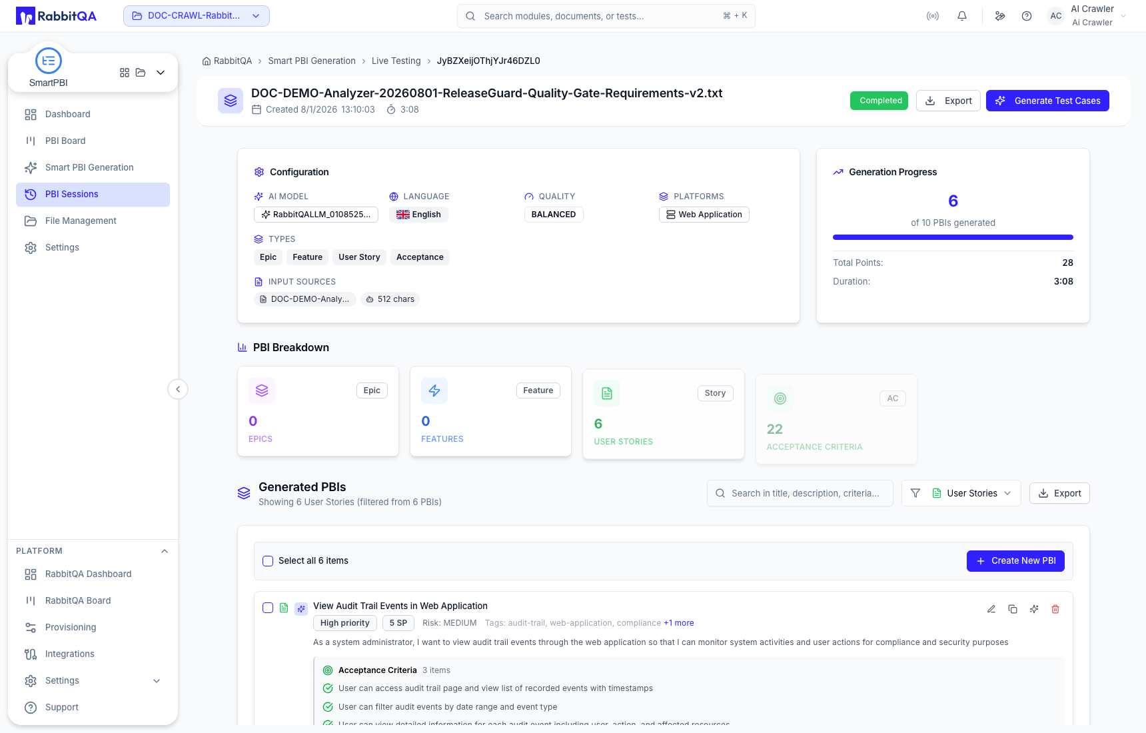Image resolution: width=1146 pixels, height=733 pixels.
Task: Click the AI sparkle icon on Audit Trail row
Action: [x=1034, y=609]
